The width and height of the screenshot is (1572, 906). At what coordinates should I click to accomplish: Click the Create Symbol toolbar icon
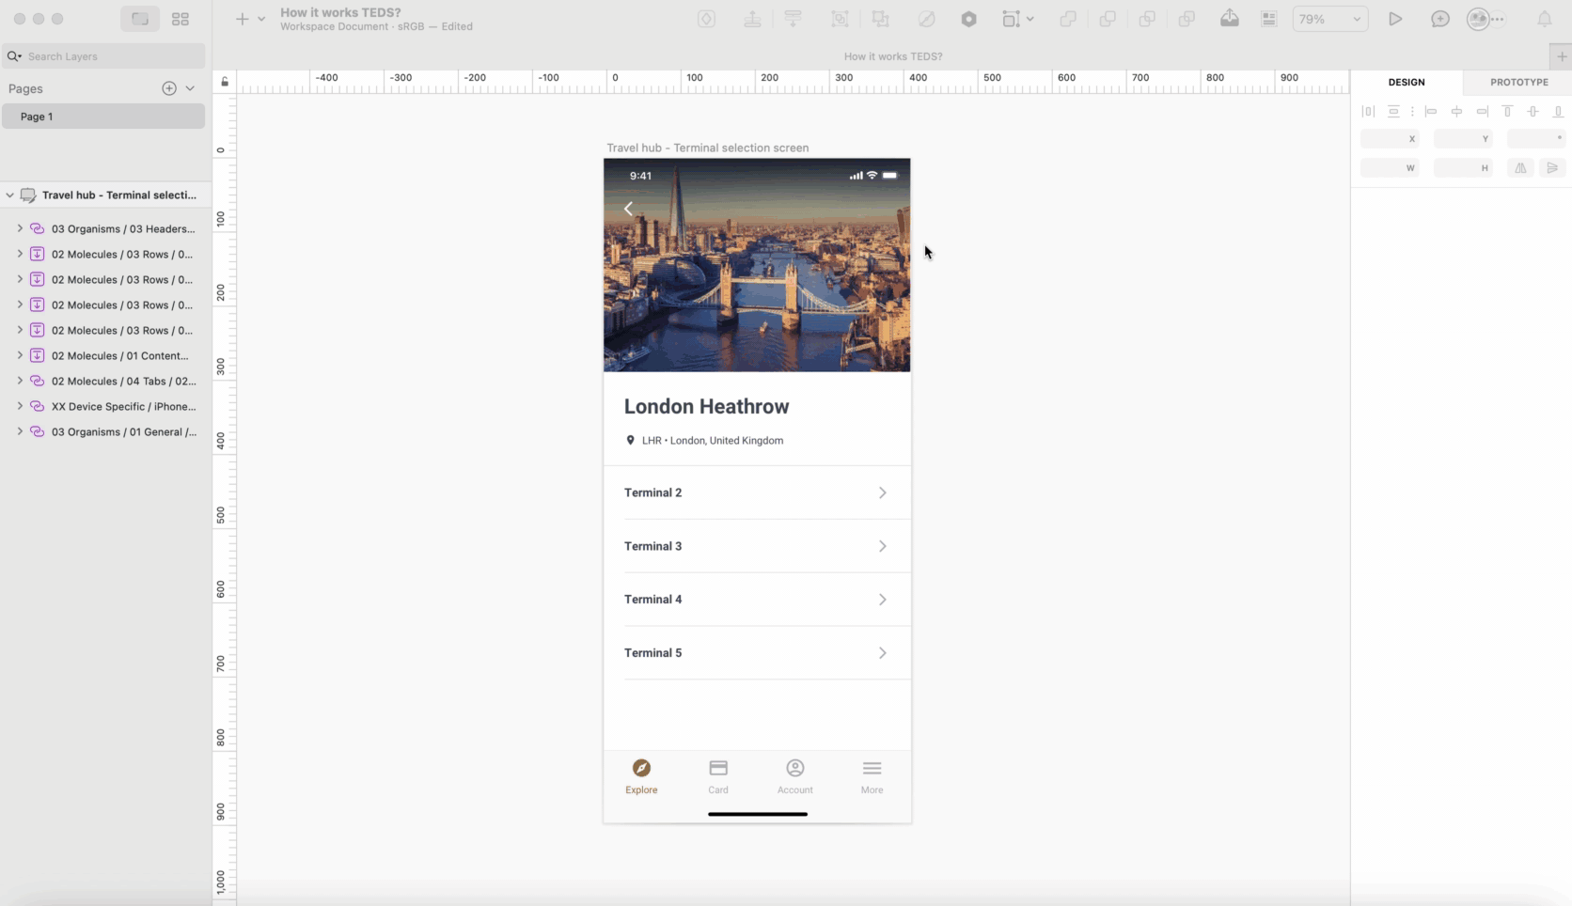point(706,19)
